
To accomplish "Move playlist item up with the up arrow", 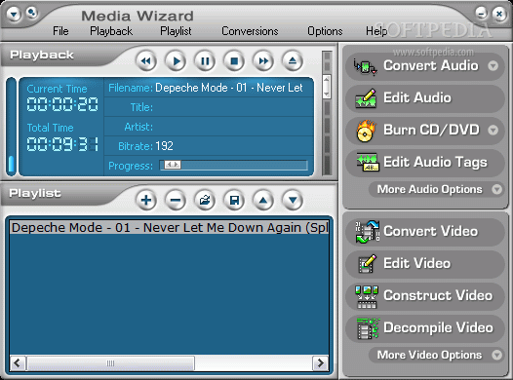I will coord(263,200).
